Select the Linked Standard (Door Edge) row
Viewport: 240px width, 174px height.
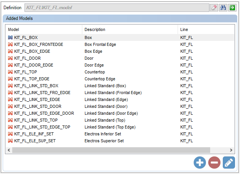tap(121, 113)
